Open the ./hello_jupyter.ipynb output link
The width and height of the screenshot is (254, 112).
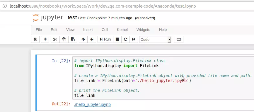[x=92, y=104]
